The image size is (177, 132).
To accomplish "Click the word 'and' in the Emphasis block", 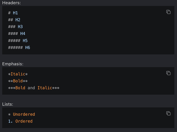I will click(x=31, y=88).
